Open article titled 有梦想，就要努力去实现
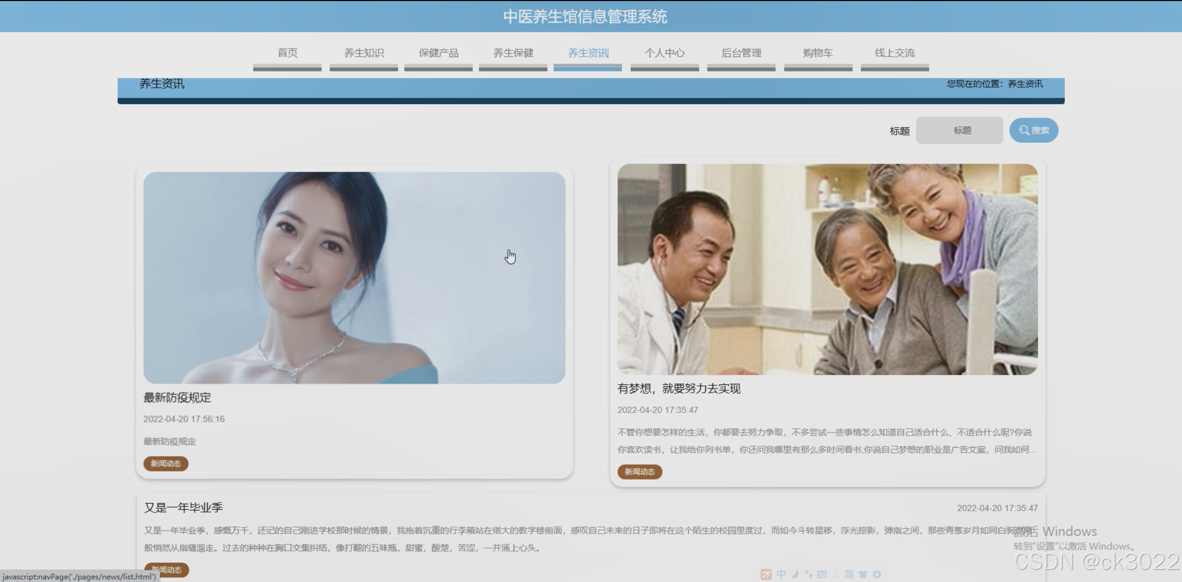 pos(679,389)
